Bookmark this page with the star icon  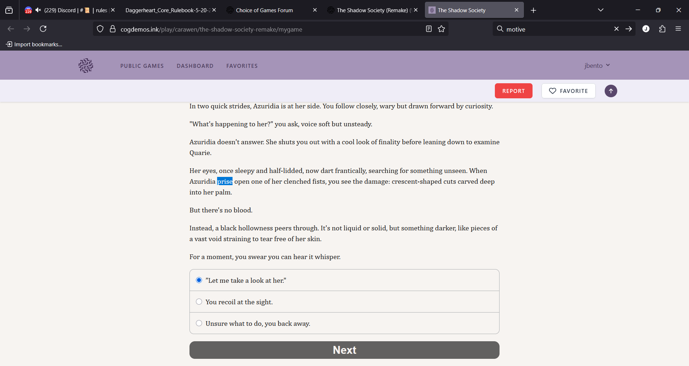click(x=441, y=29)
